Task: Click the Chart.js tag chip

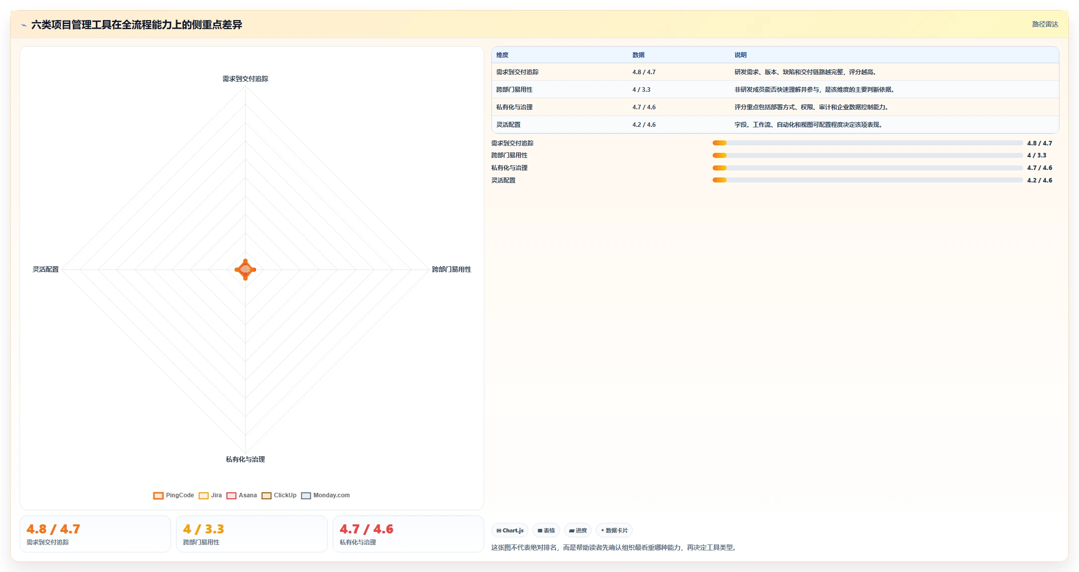Action: coord(510,530)
